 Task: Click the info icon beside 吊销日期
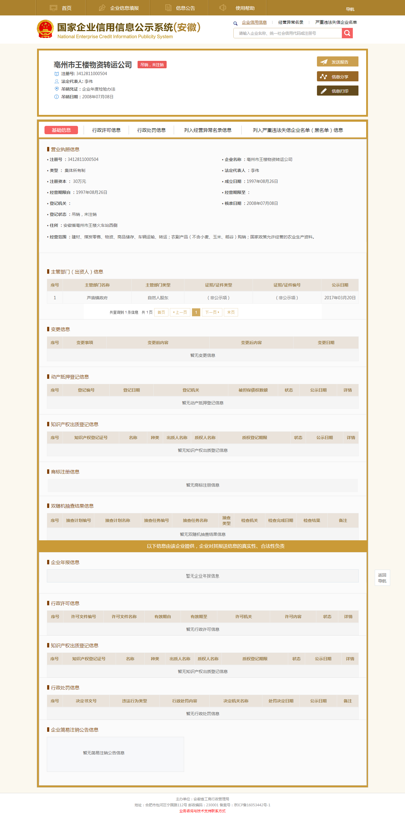pyautogui.click(x=57, y=97)
